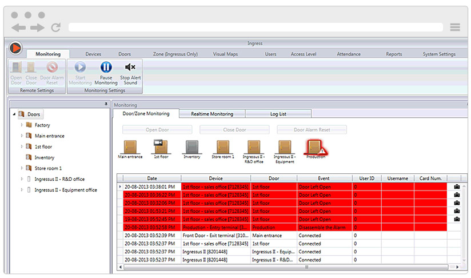The width and height of the screenshot is (471, 278).
Task: Open the Devices ribbon tab
Action: click(x=93, y=54)
